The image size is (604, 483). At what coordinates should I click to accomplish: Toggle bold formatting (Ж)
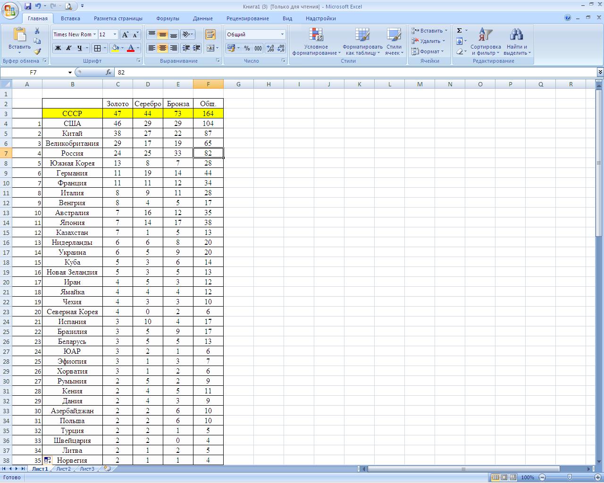[x=58, y=48]
